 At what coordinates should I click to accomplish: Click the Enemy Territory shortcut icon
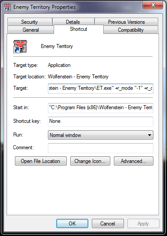pos(20,46)
